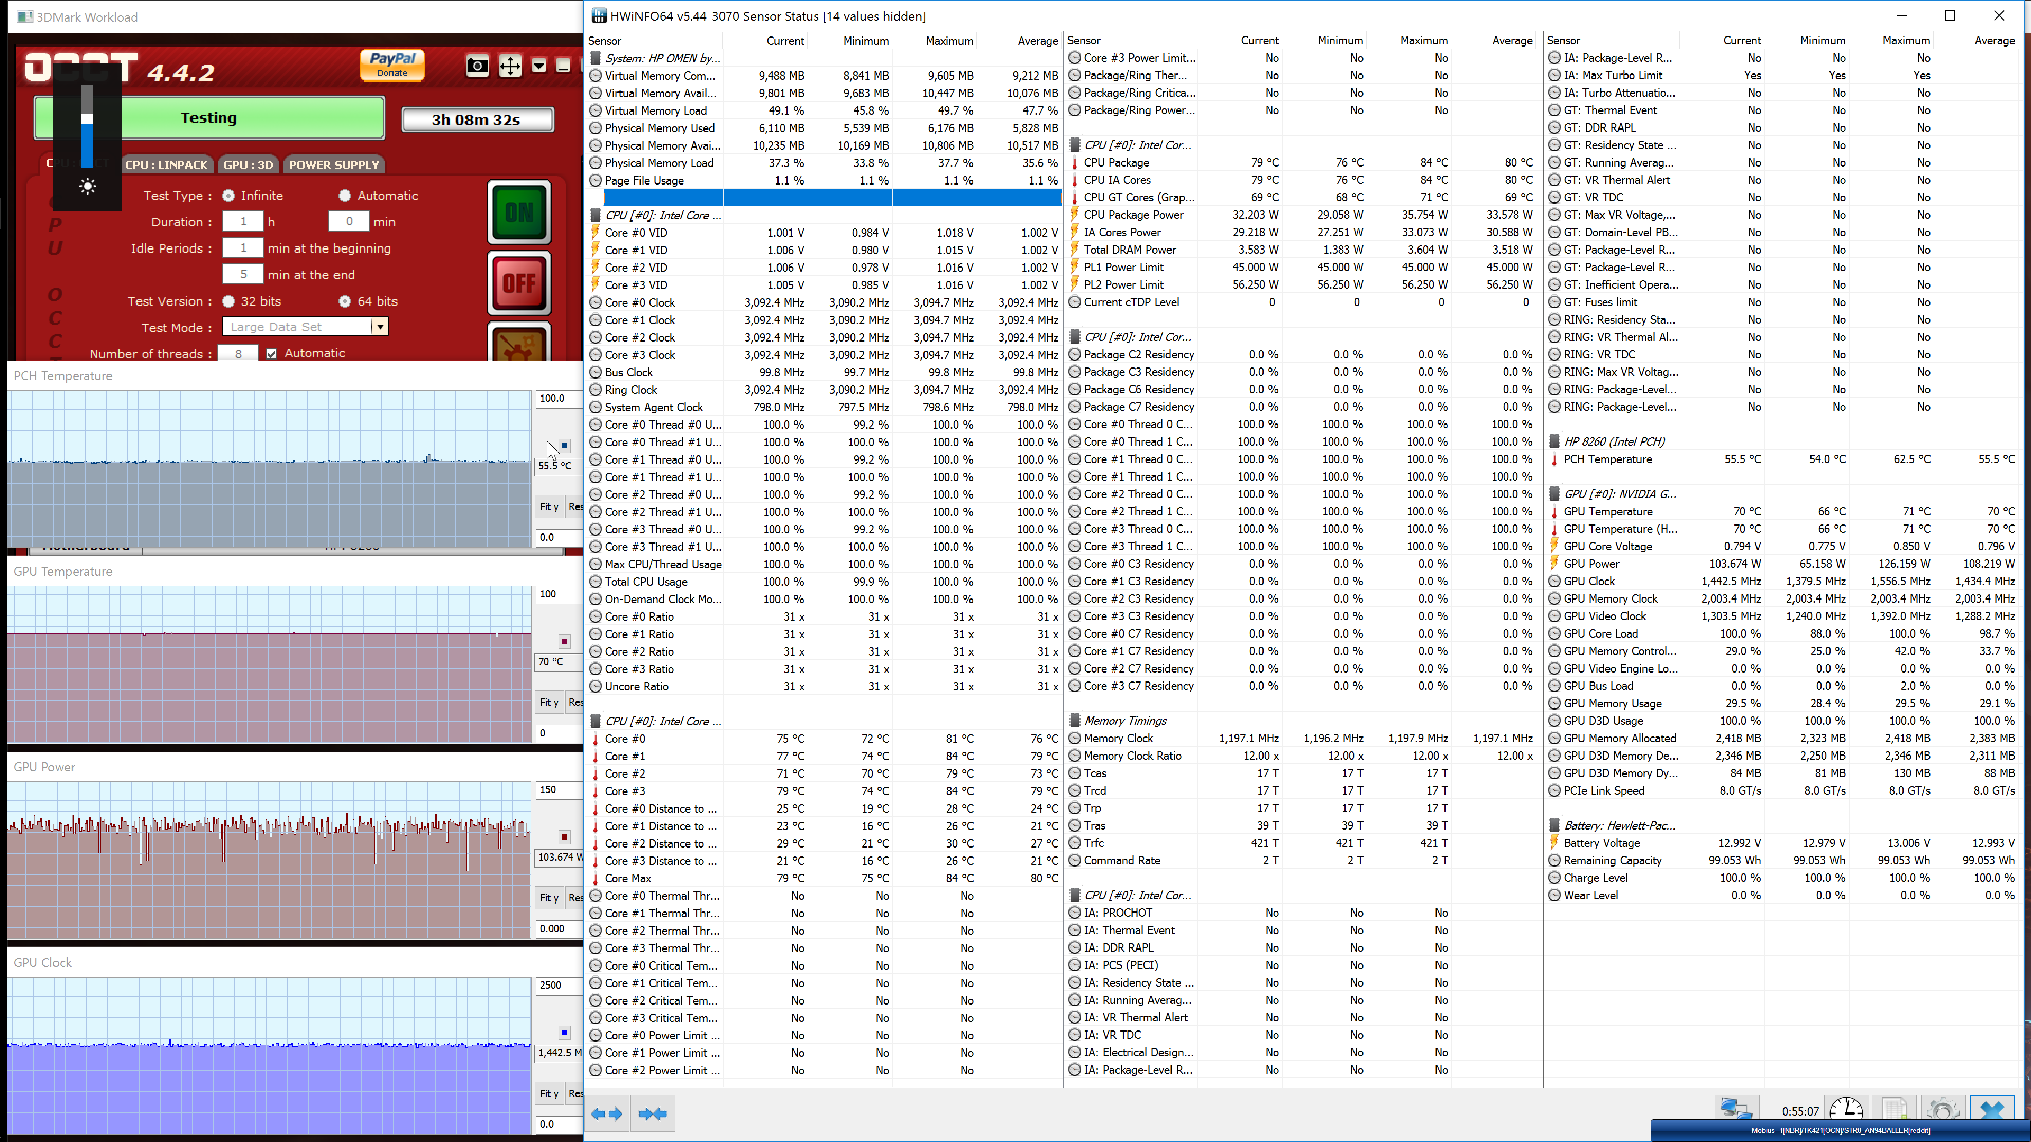The width and height of the screenshot is (2031, 1142).
Task: Click GPU [#0]: NVIDIA group chip icon
Action: [1554, 494]
